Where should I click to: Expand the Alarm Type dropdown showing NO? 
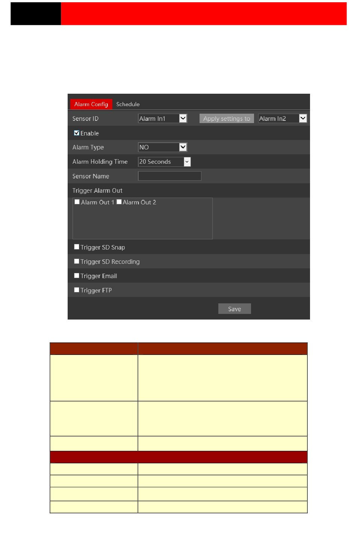[x=163, y=147]
